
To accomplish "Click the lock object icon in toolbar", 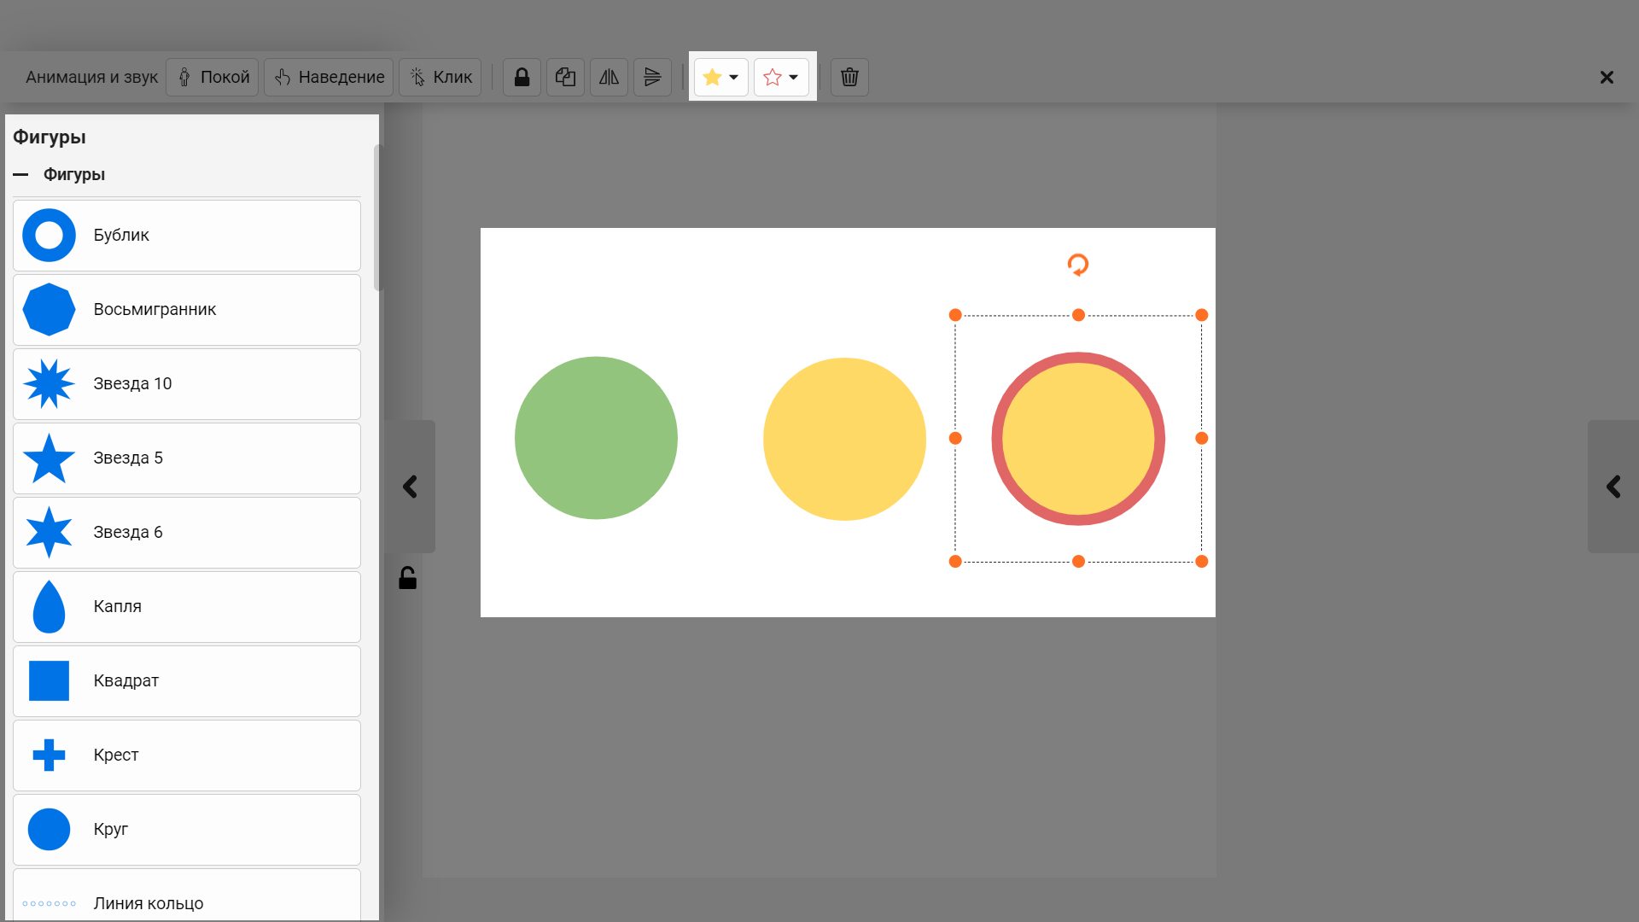I will pyautogui.click(x=522, y=78).
